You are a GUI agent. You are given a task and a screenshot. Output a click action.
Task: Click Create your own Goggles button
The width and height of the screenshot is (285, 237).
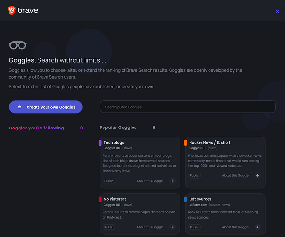click(46, 107)
